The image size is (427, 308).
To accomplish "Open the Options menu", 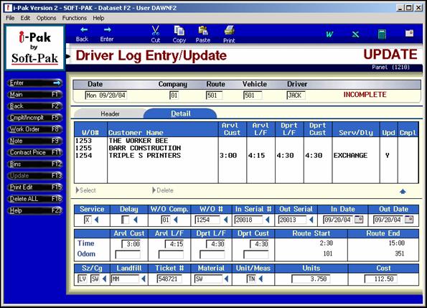I will (x=46, y=18).
